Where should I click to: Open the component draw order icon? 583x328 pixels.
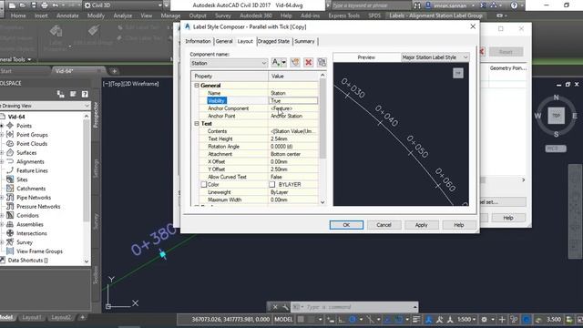[322, 63]
